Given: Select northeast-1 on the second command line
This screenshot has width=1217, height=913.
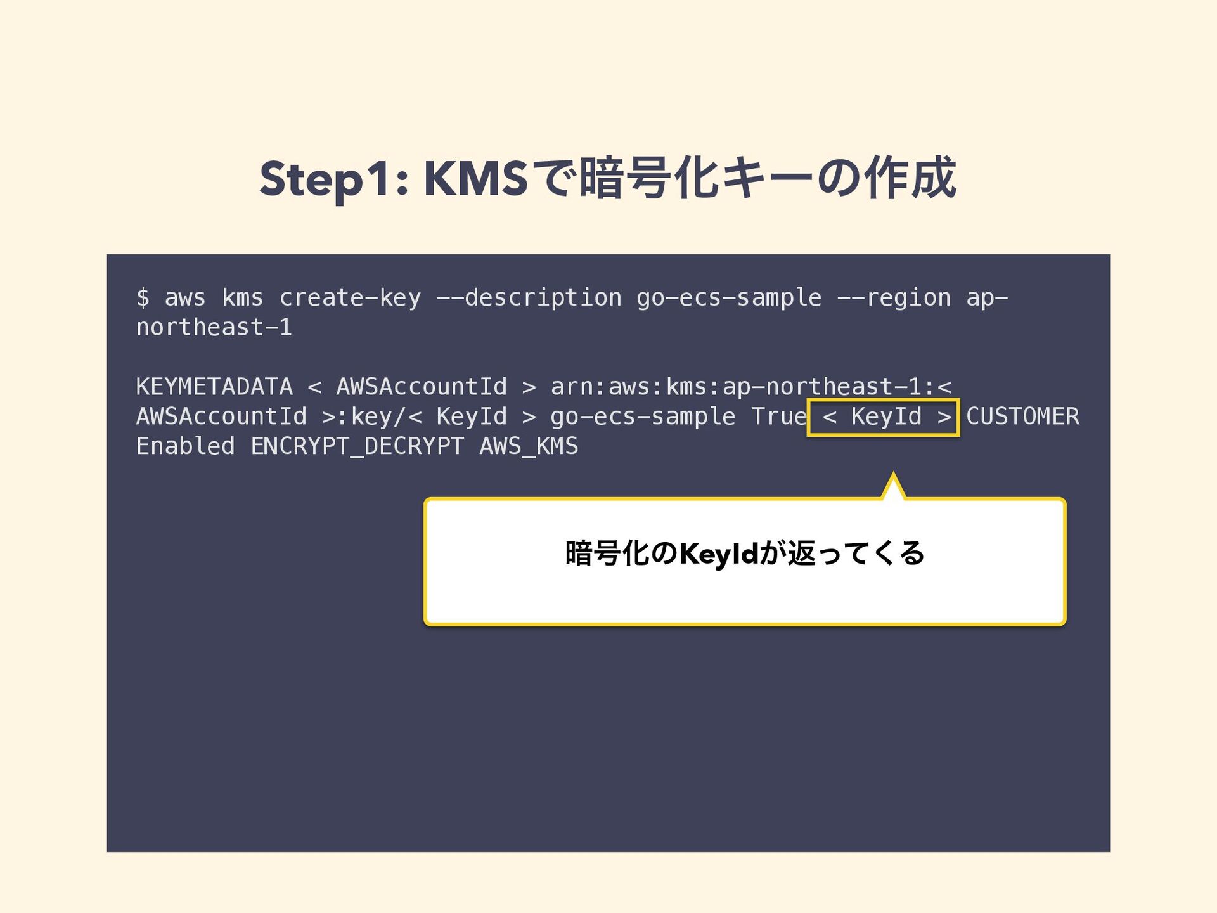Looking at the screenshot, I should pos(214,328).
